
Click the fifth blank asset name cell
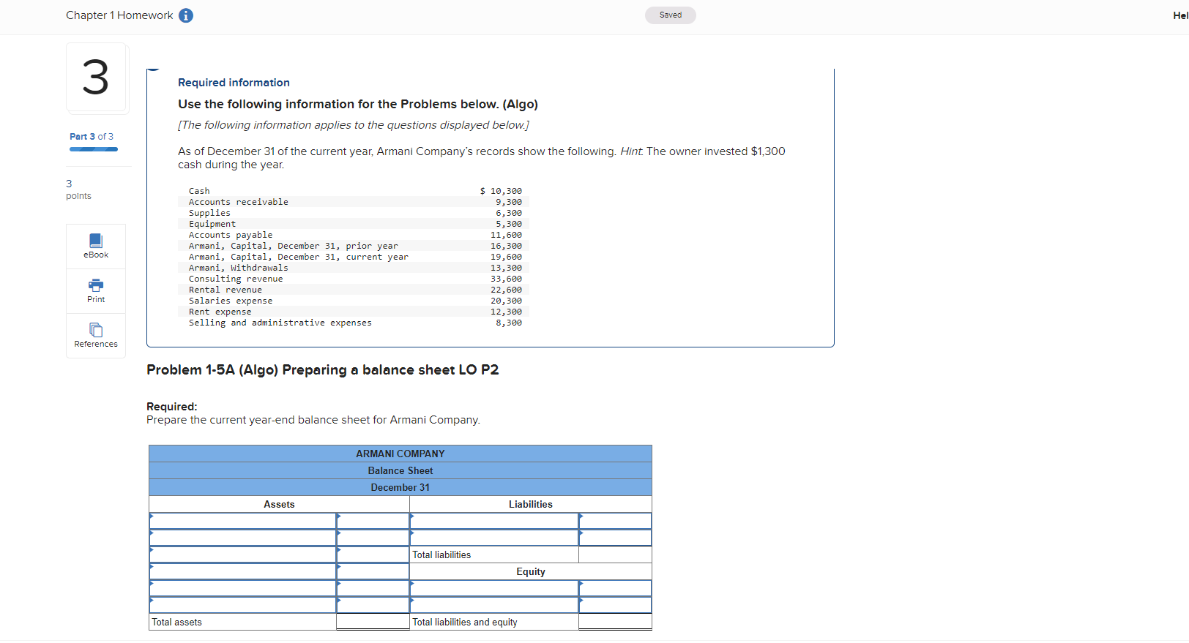tap(242, 588)
